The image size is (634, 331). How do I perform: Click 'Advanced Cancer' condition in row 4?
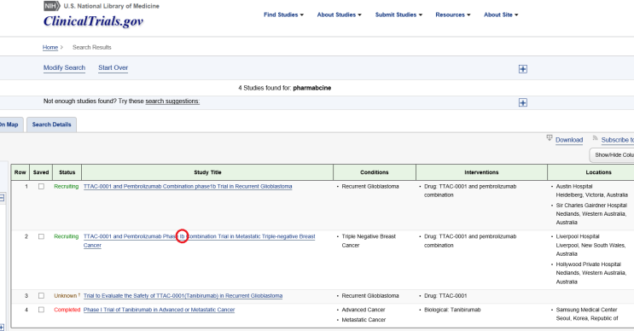(x=364, y=310)
